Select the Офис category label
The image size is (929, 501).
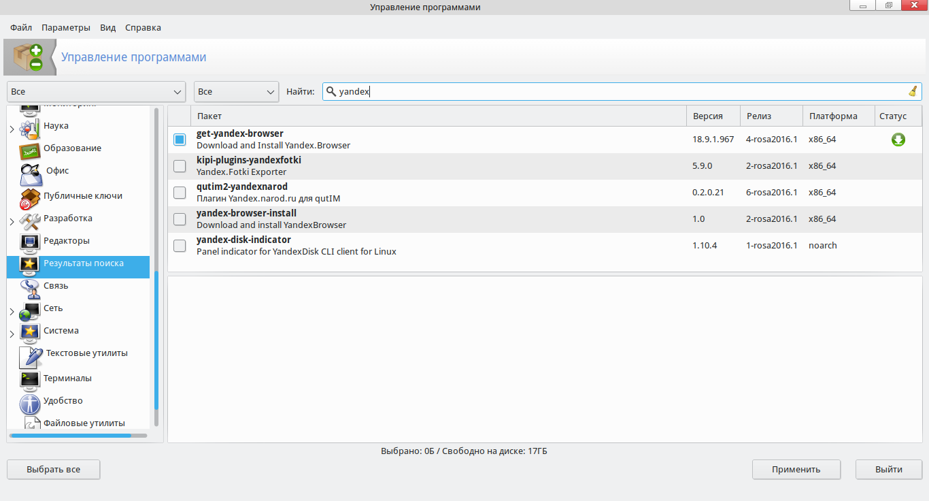pyautogui.click(x=56, y=171)
